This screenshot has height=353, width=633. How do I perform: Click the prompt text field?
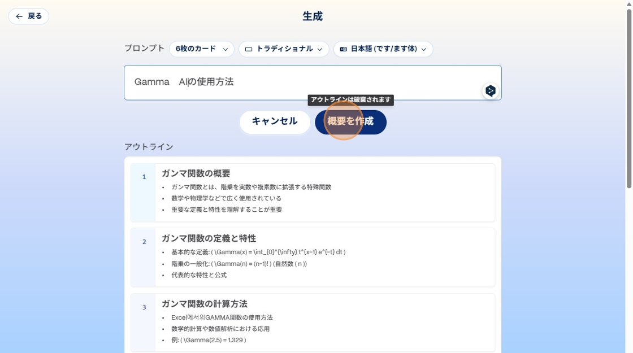(313, 82)
